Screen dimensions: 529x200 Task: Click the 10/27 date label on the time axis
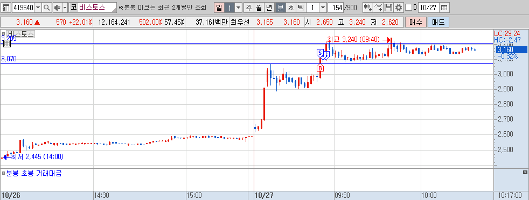pos(264,195)
